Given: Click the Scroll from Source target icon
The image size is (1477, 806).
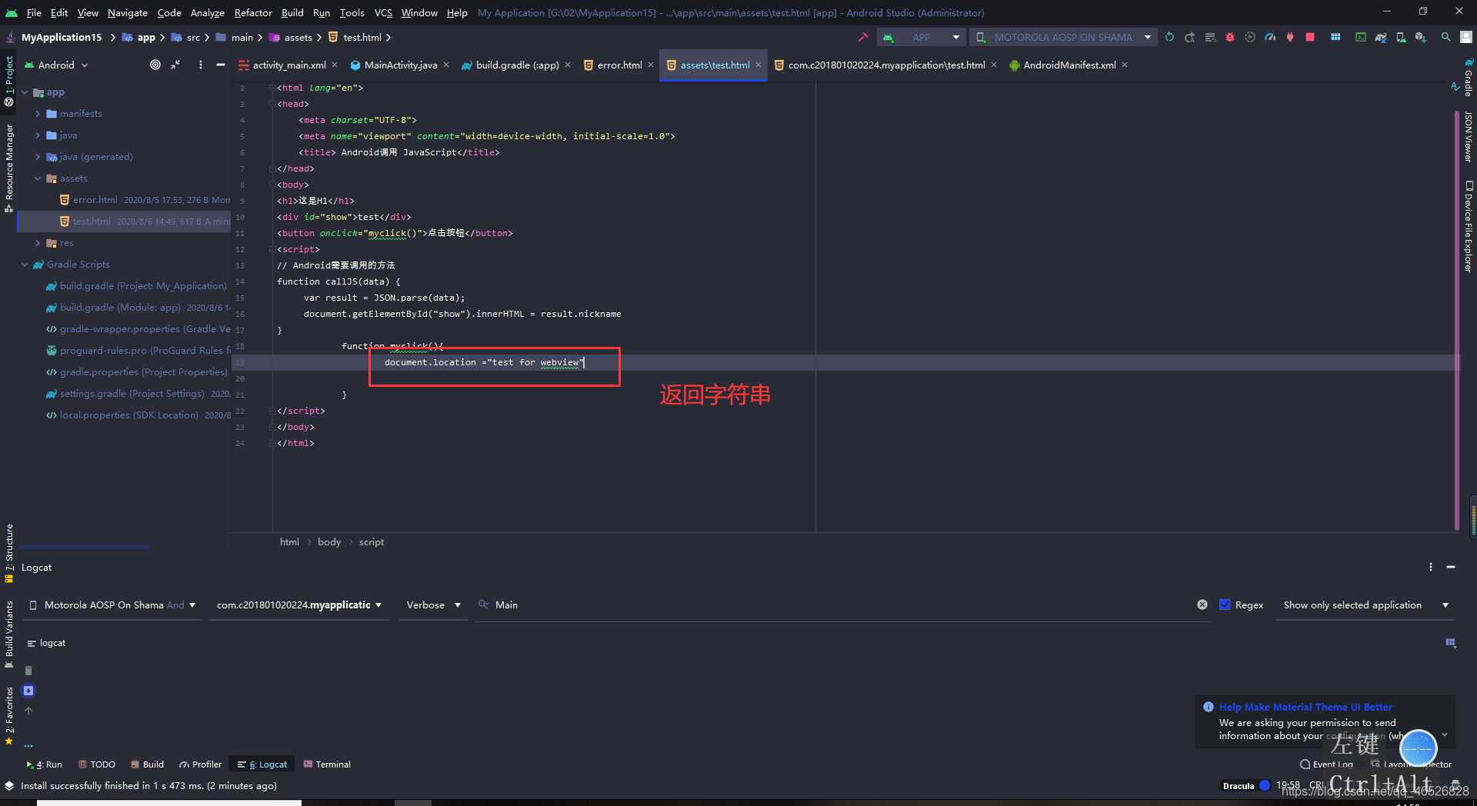Looking at the screenshot, I should point(155,65).
